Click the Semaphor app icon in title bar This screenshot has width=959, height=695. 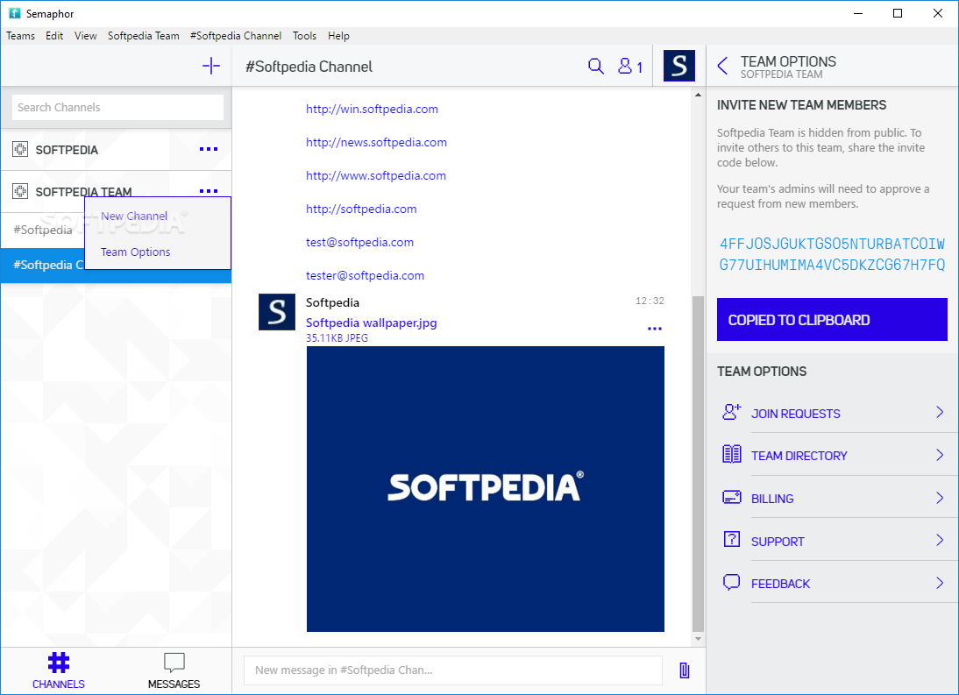(15, 13)
